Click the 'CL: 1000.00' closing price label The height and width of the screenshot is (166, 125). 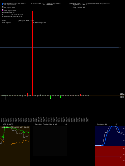coord(47,5)
